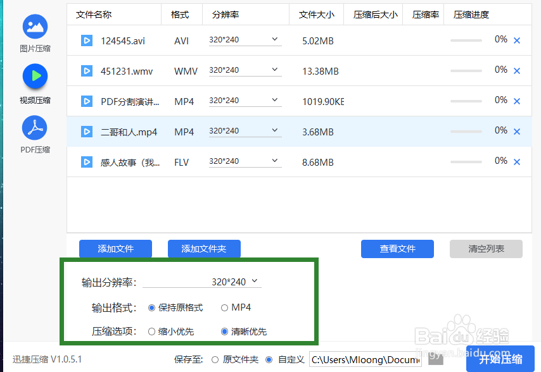This screenshot has height=372, width=541.
Task: Remove 感人故事 row with its X icon
Action: [517, 162]
